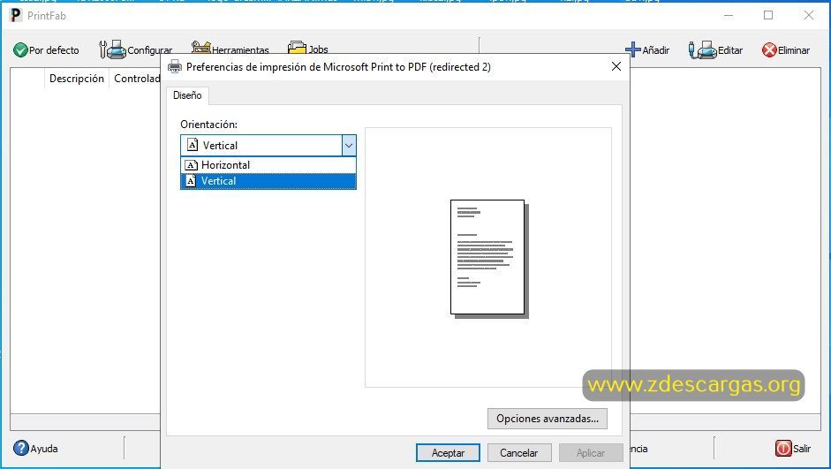Select the Horizontal orientation option
831x469 pixels.
[x=268, y=165]
